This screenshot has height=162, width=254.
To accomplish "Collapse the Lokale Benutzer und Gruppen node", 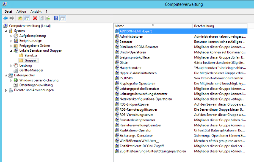I will click(11, 51).
